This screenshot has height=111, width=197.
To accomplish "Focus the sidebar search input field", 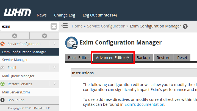I will (25, 26).
